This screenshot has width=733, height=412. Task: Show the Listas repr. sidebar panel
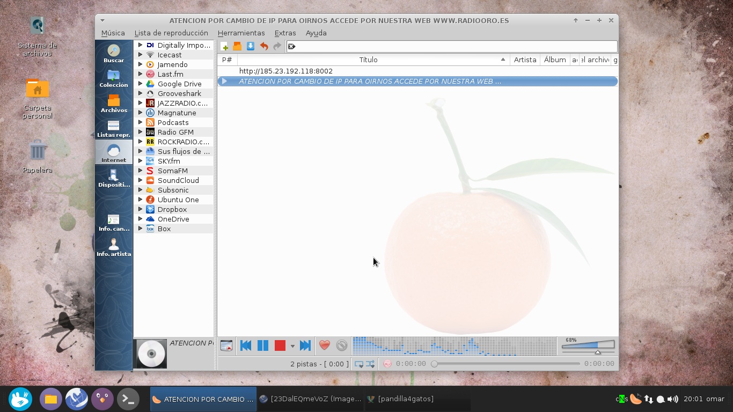114,129
